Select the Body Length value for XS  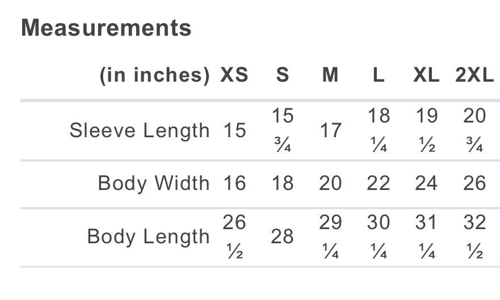234,236
